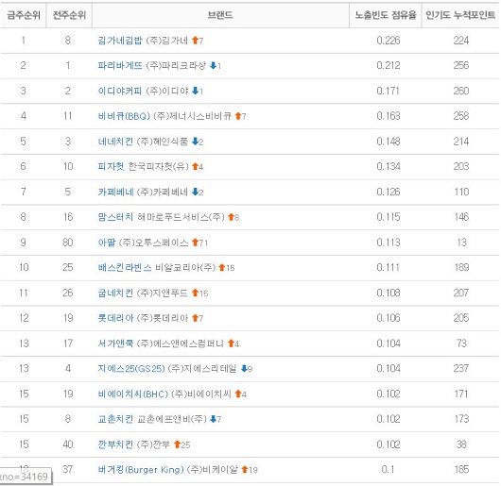This screenshot has width=501, height=486.
Task: Open the 김가네김밥 brand link
Action: point(120,41)
